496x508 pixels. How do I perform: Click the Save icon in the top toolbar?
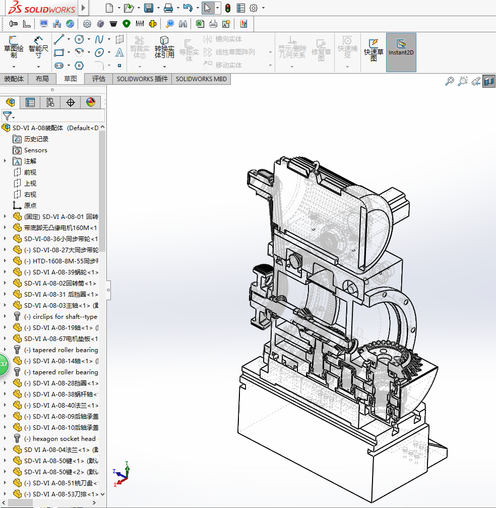(149, 8)
